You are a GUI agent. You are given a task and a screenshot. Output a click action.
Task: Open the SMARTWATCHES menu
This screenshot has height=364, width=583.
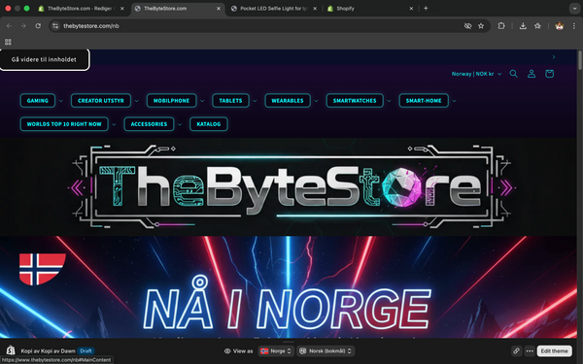point(355,101)
